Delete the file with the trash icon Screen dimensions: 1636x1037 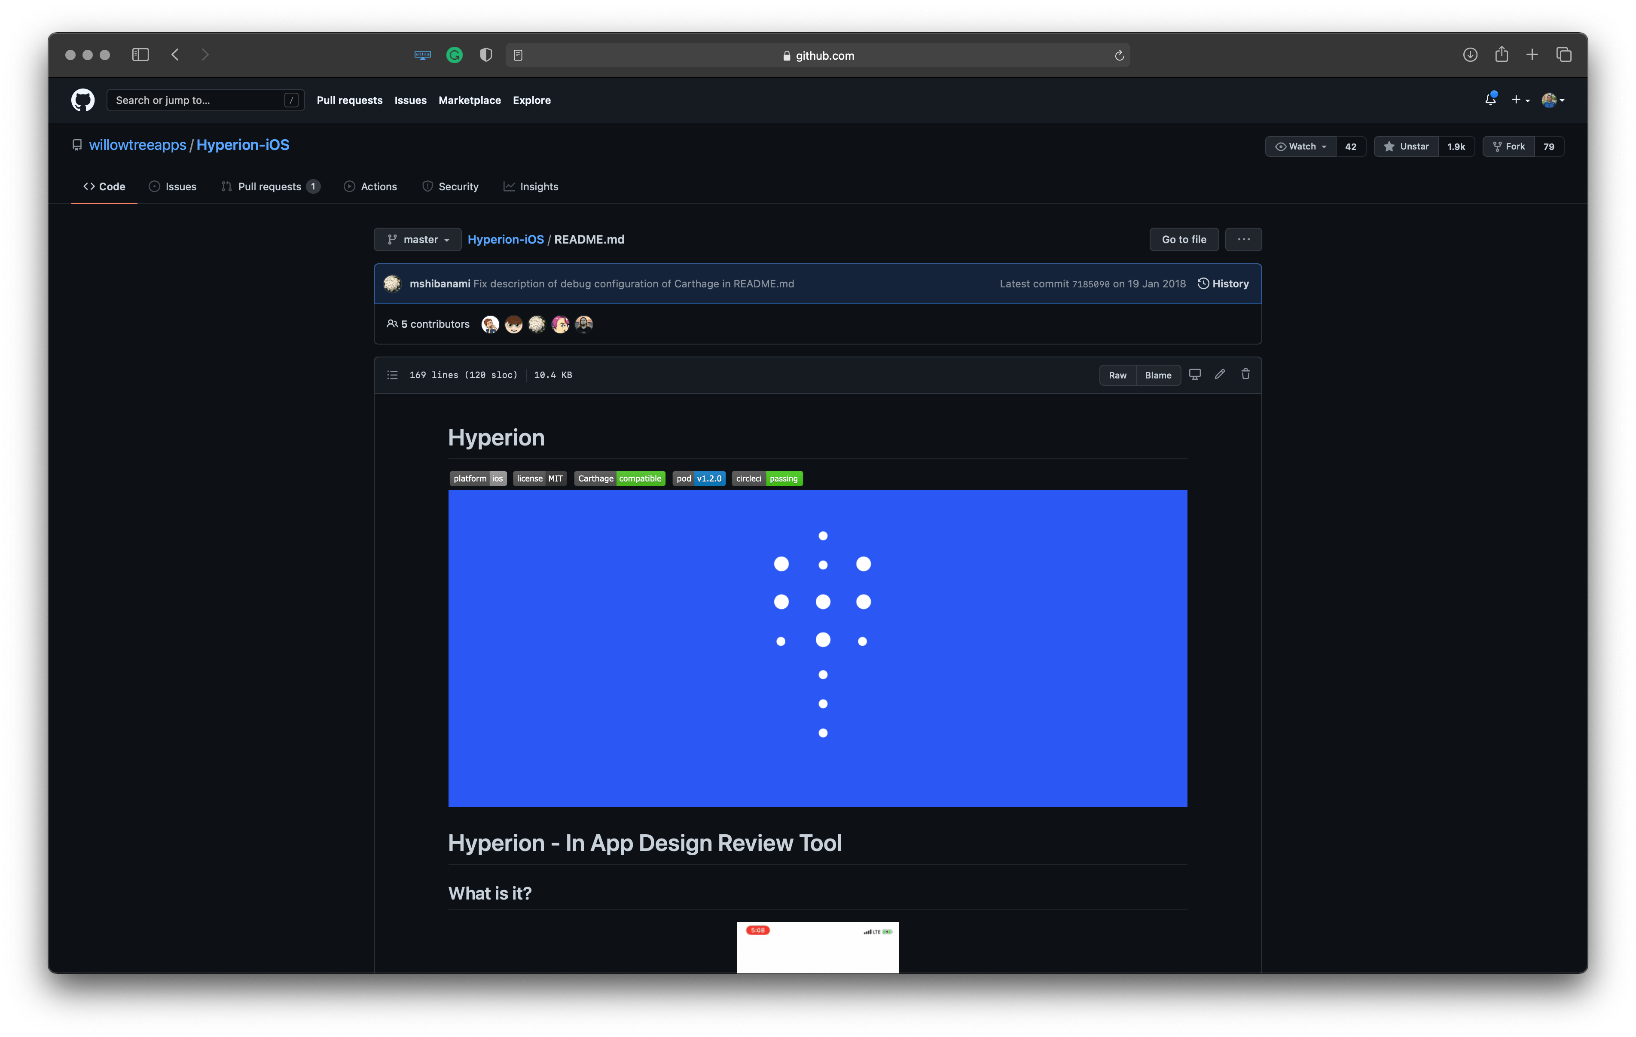coord(1245,375)
